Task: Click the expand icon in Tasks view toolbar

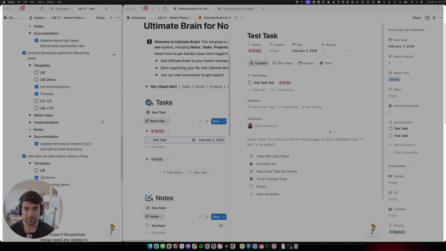Action: pyautogui.click(x=200, y=121)
